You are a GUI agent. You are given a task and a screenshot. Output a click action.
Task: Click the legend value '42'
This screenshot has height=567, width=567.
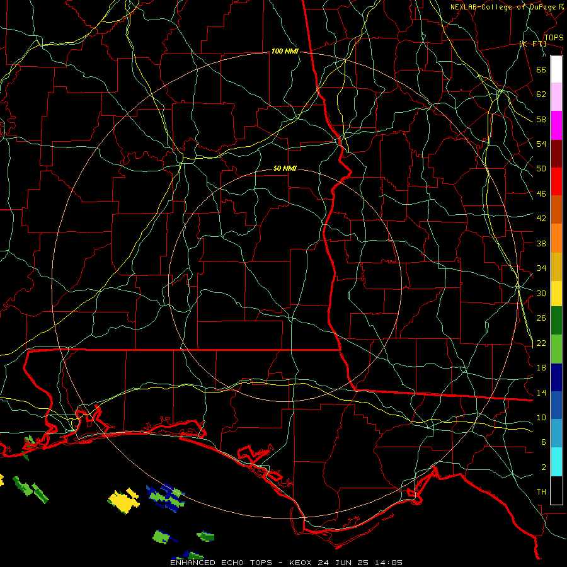click(541, 219)
